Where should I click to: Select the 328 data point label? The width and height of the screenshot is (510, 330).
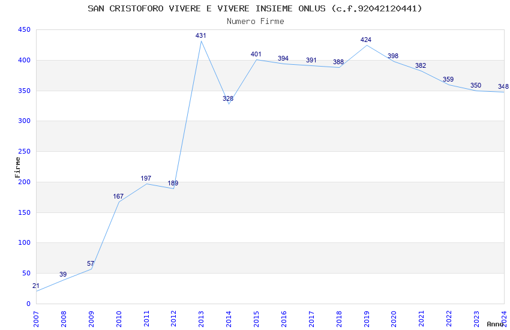pos(228,98)
